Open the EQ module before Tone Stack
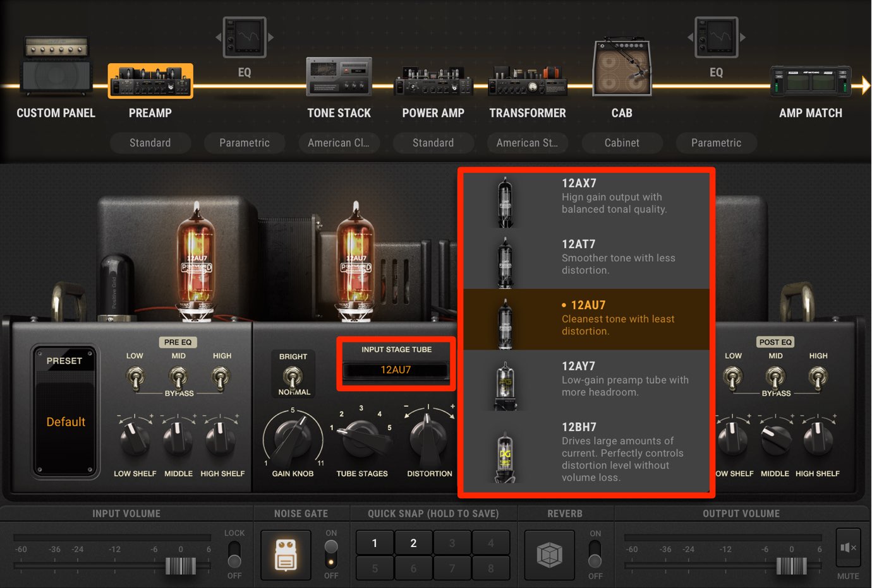This screenshot has height=588, width=872. click(245, 38)
